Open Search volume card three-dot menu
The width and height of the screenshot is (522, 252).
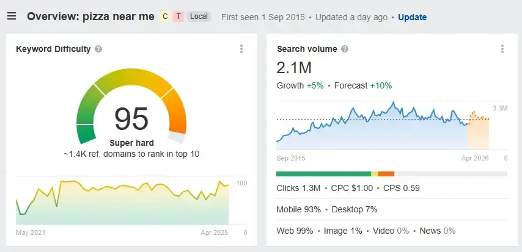click(x=502, y=49)
